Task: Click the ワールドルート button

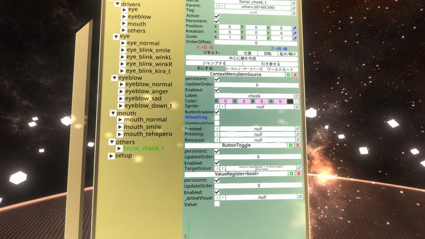Action: (x=280, y=69)
